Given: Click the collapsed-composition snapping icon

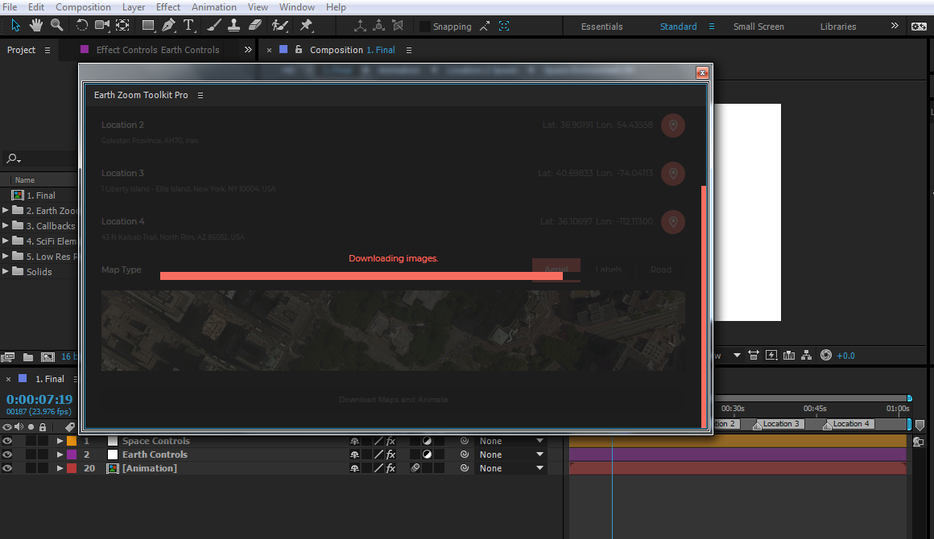Looking at the screenshot, I should [x=504, y=27].
